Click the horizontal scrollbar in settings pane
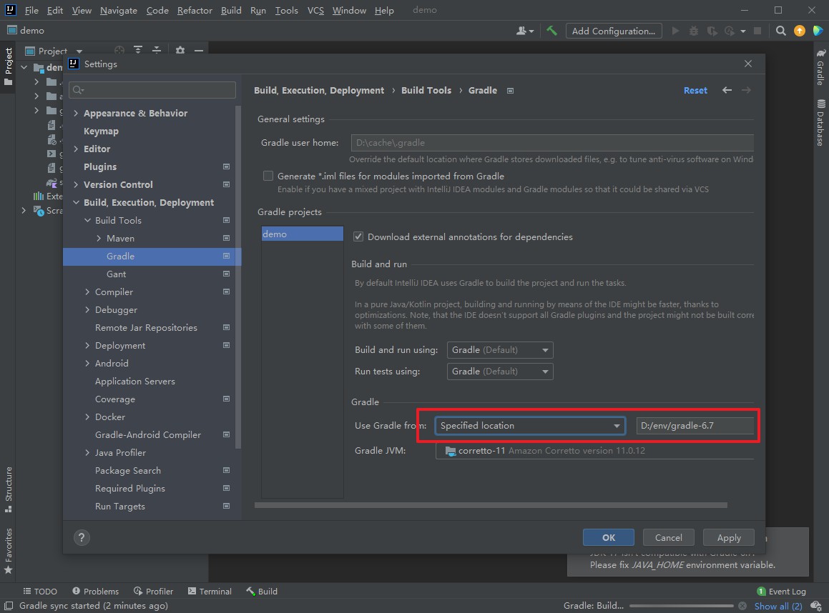This screenshot has height=613, width=829. 491,505
